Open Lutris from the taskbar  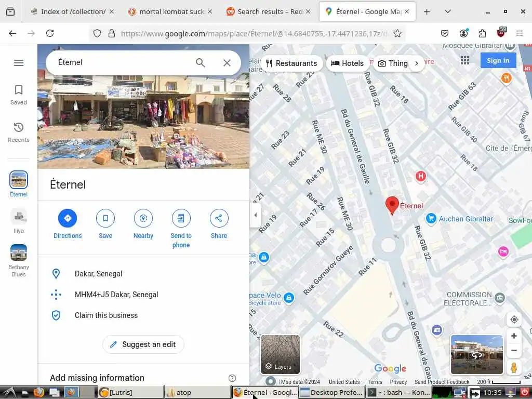pyautogui.click(x=130, y=393)
